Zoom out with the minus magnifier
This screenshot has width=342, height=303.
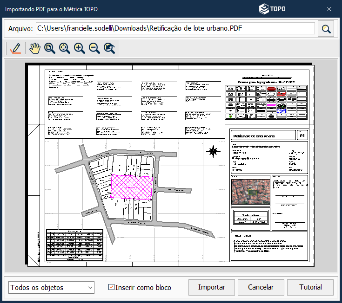click(x=94, y=48)
